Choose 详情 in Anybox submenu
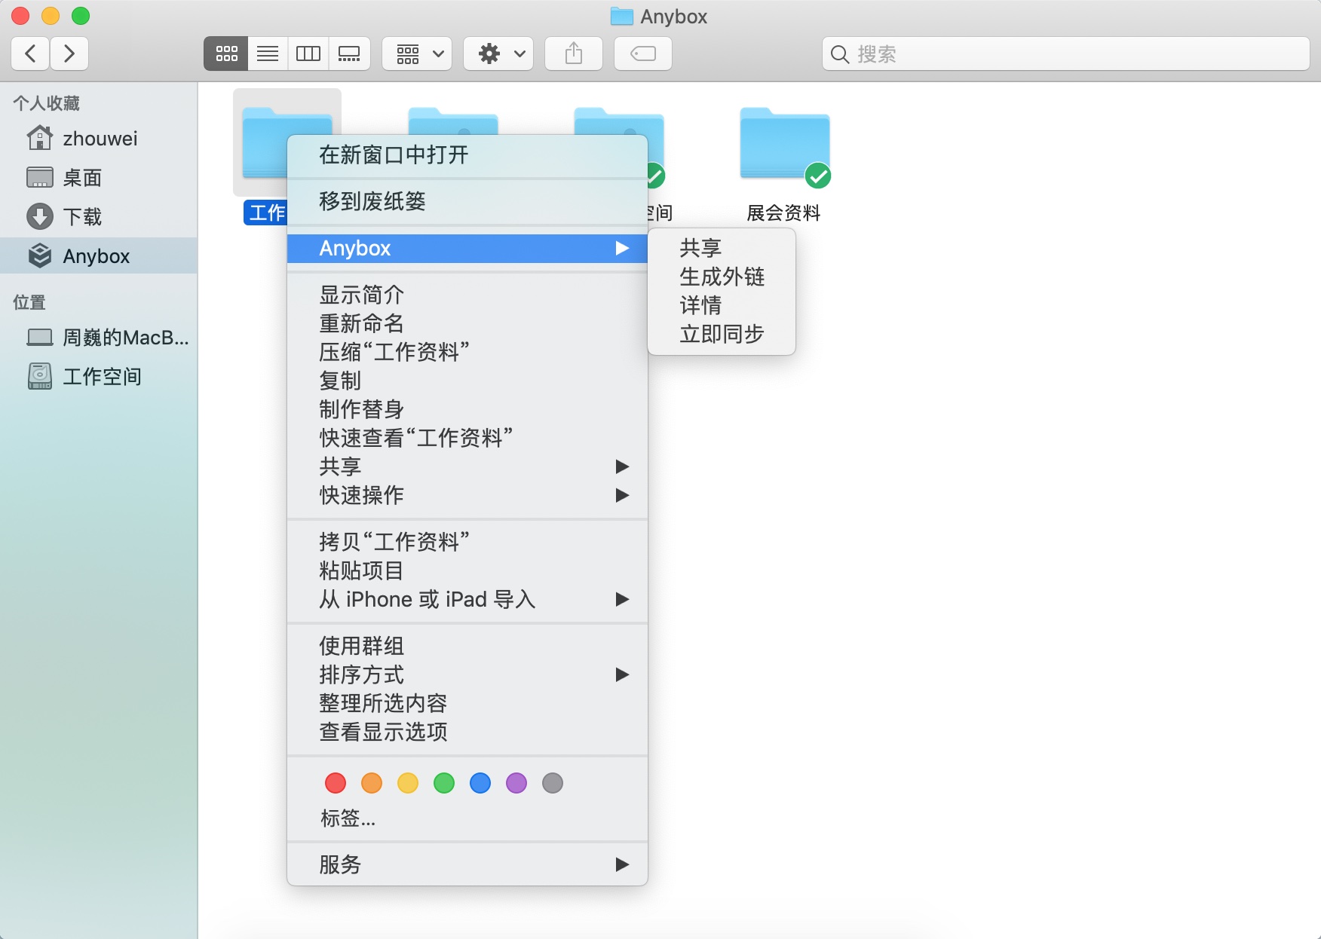 pyautogui.click(x=722, y=305)
